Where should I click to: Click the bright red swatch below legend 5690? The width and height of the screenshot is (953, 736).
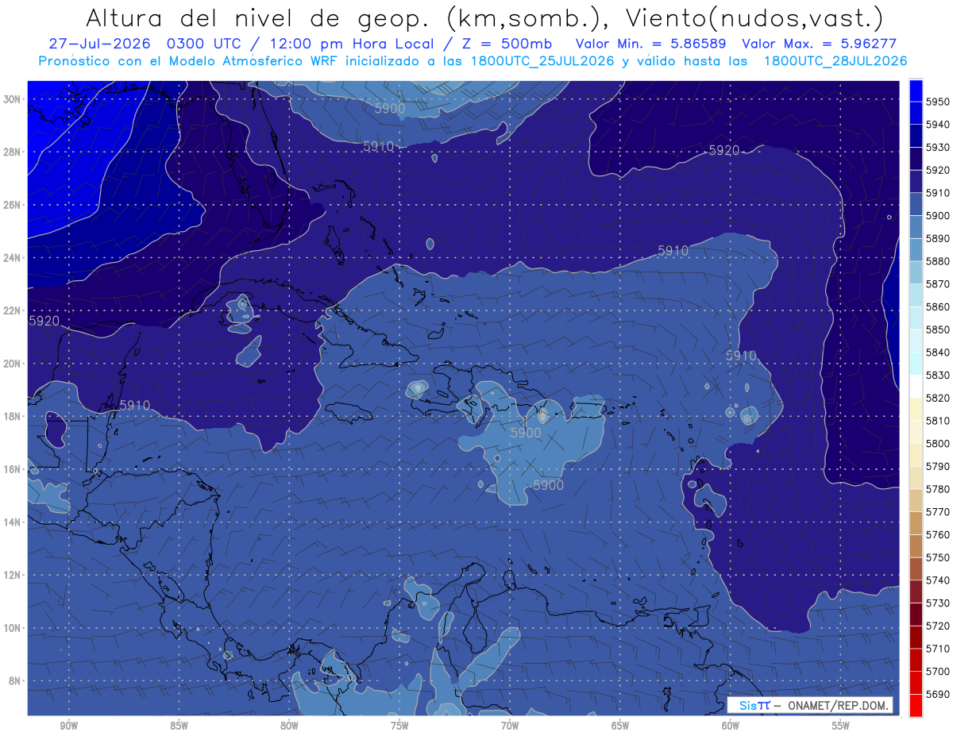[x=915, y=705]
